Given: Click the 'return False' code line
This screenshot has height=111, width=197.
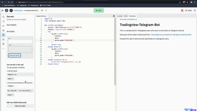Looking at the screenshot, I should [x=53, y=64].
